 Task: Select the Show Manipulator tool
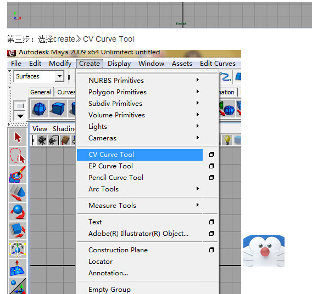[x=18, y=286]
